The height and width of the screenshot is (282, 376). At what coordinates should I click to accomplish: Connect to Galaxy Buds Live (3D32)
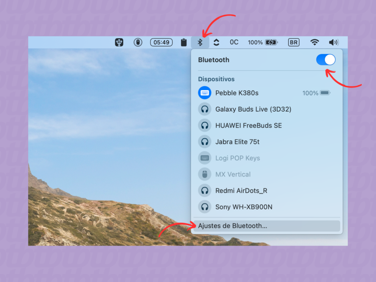coord(253,109)
